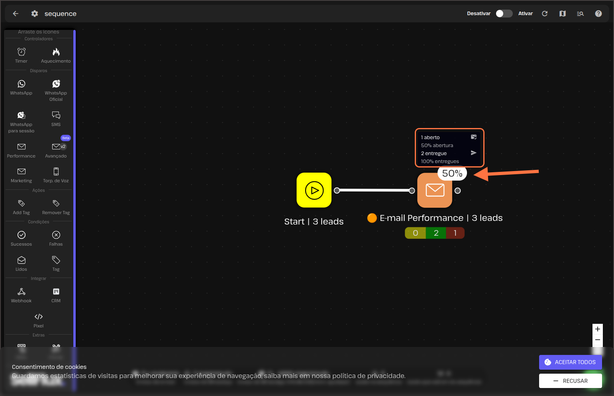Image resolution: width=614 pixels, height=396 pixels.
Task: Pick the WhatsApp Oficial icon
Action: pyautogui.click(x=56, y=84)
